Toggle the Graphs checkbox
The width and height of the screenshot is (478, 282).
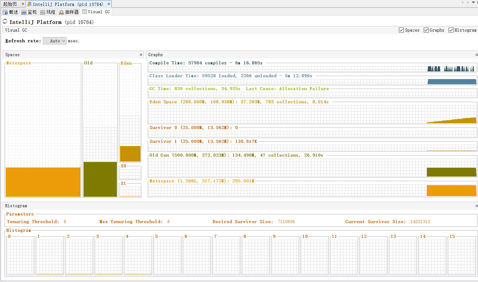click(x=426, y=30)
